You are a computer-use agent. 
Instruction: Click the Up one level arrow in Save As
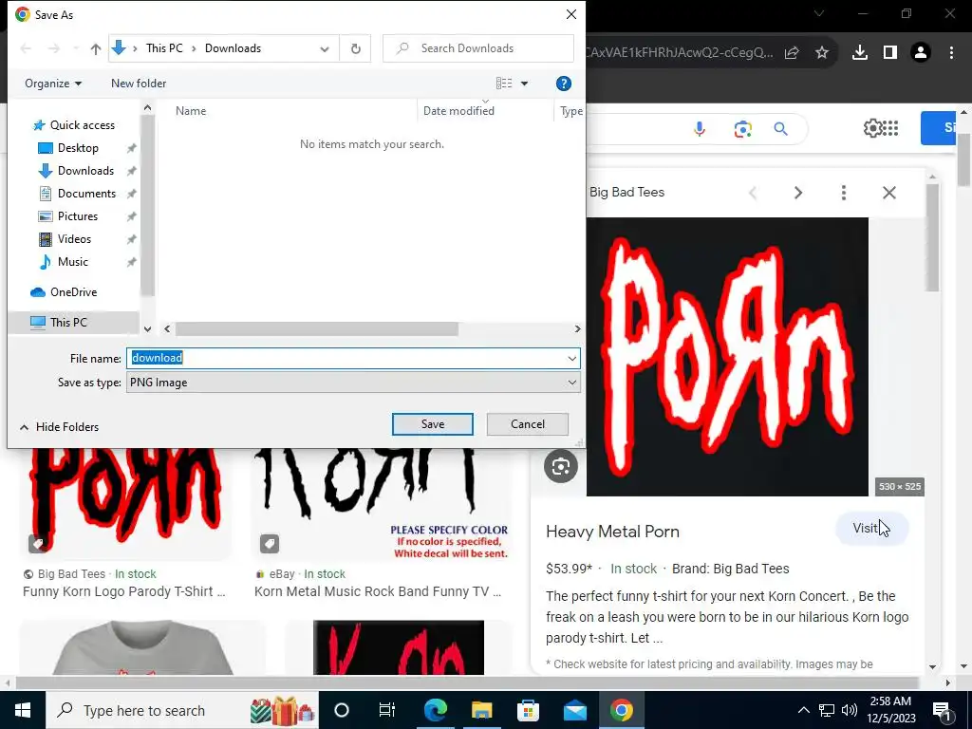(96, 49)
